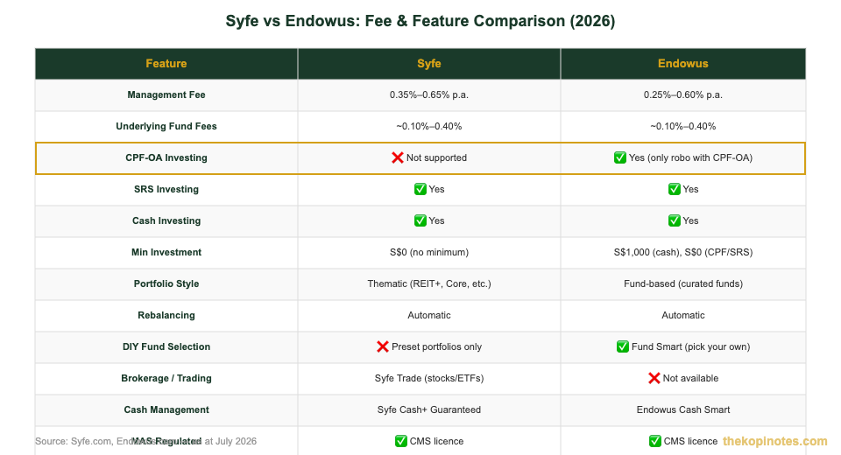Select the Endowus column header
Screen dimensions: 841x455
pos(682,63)
